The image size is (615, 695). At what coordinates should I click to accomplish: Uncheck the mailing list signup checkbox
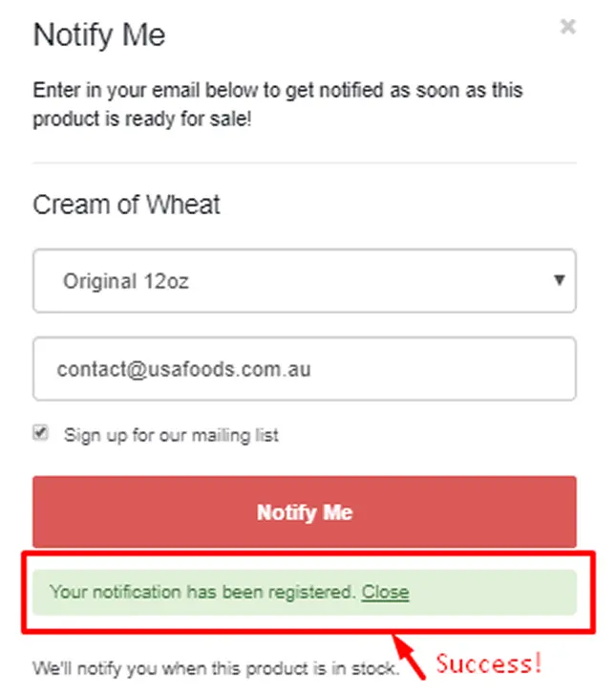40,433
